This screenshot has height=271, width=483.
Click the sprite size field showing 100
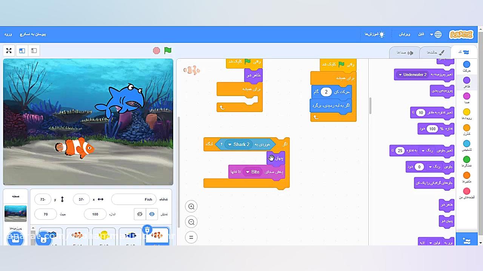[x=95, y=214]
